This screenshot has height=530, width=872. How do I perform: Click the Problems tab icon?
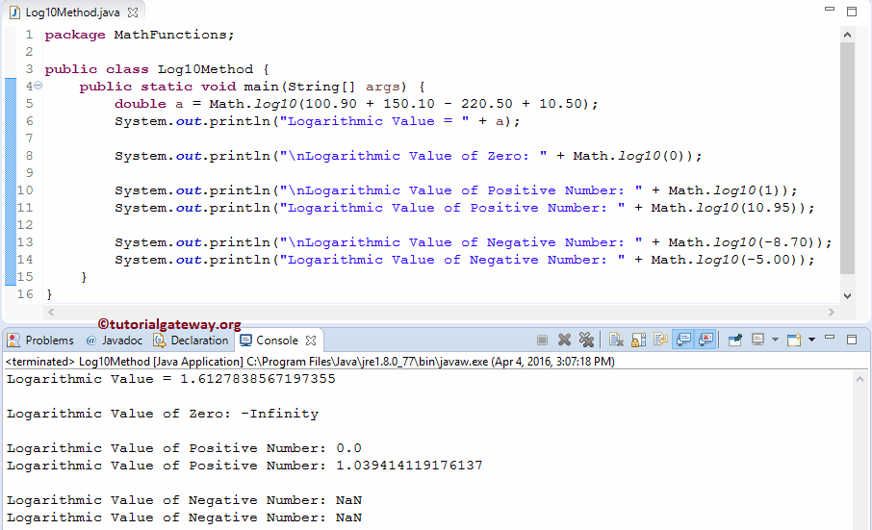[x=13, y=340]
